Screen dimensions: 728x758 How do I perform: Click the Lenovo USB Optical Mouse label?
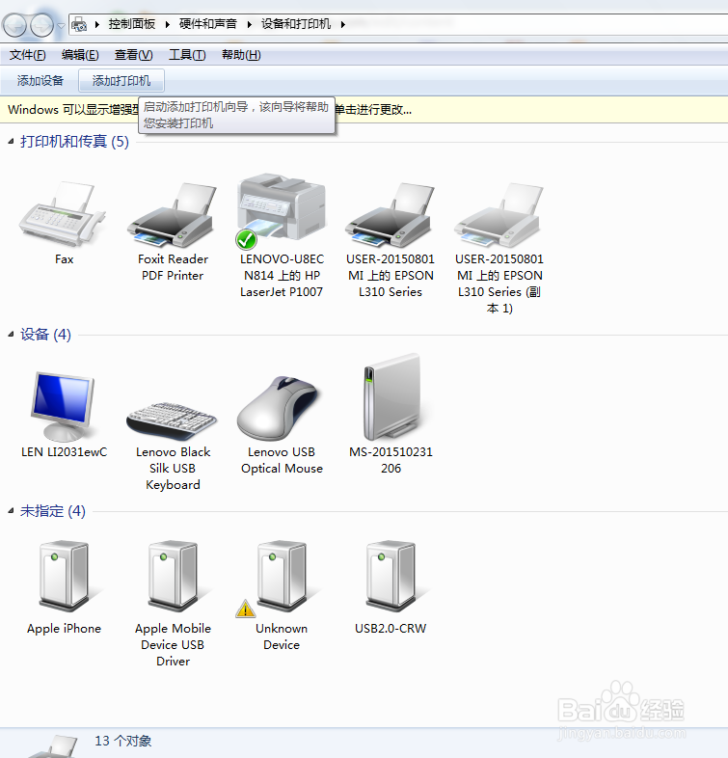pos(282,460)
